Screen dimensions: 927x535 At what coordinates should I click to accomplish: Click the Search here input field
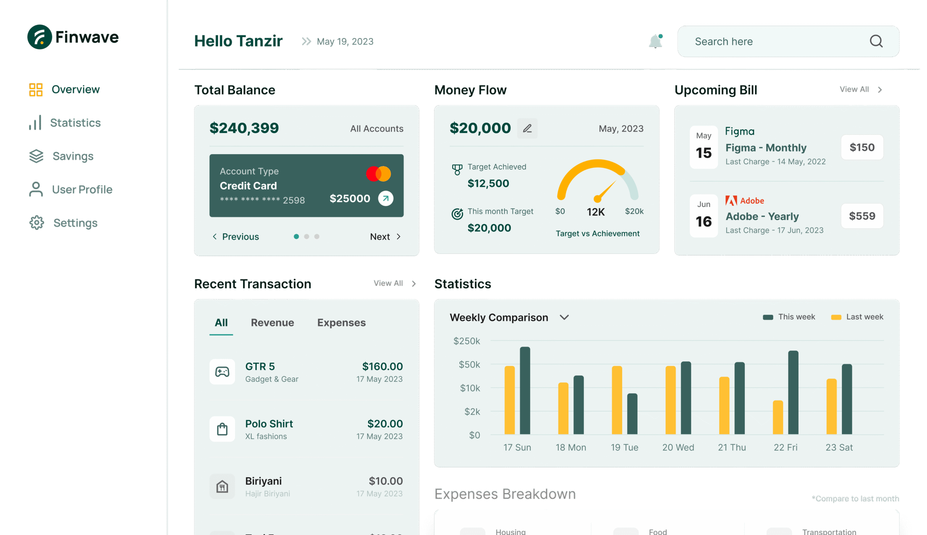coord(772,41)
